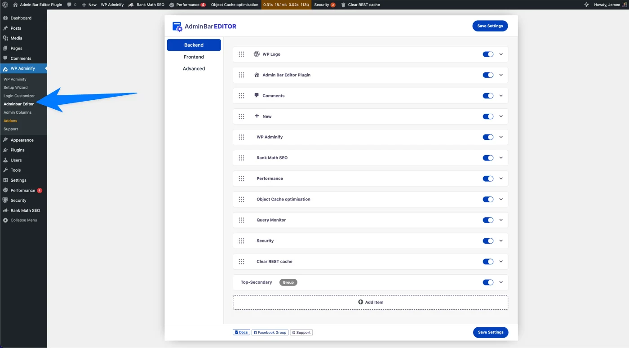Toggle the Object Cache optimisation switch
This screenshot has width=629, height=348.
[488, 199]
